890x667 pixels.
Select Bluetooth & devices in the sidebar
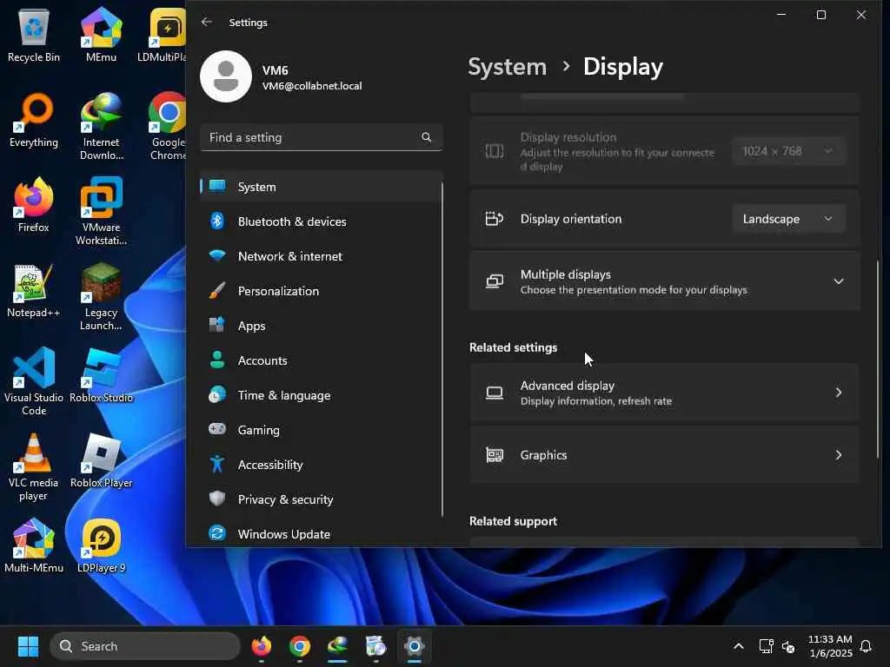(x=322, y=221)
